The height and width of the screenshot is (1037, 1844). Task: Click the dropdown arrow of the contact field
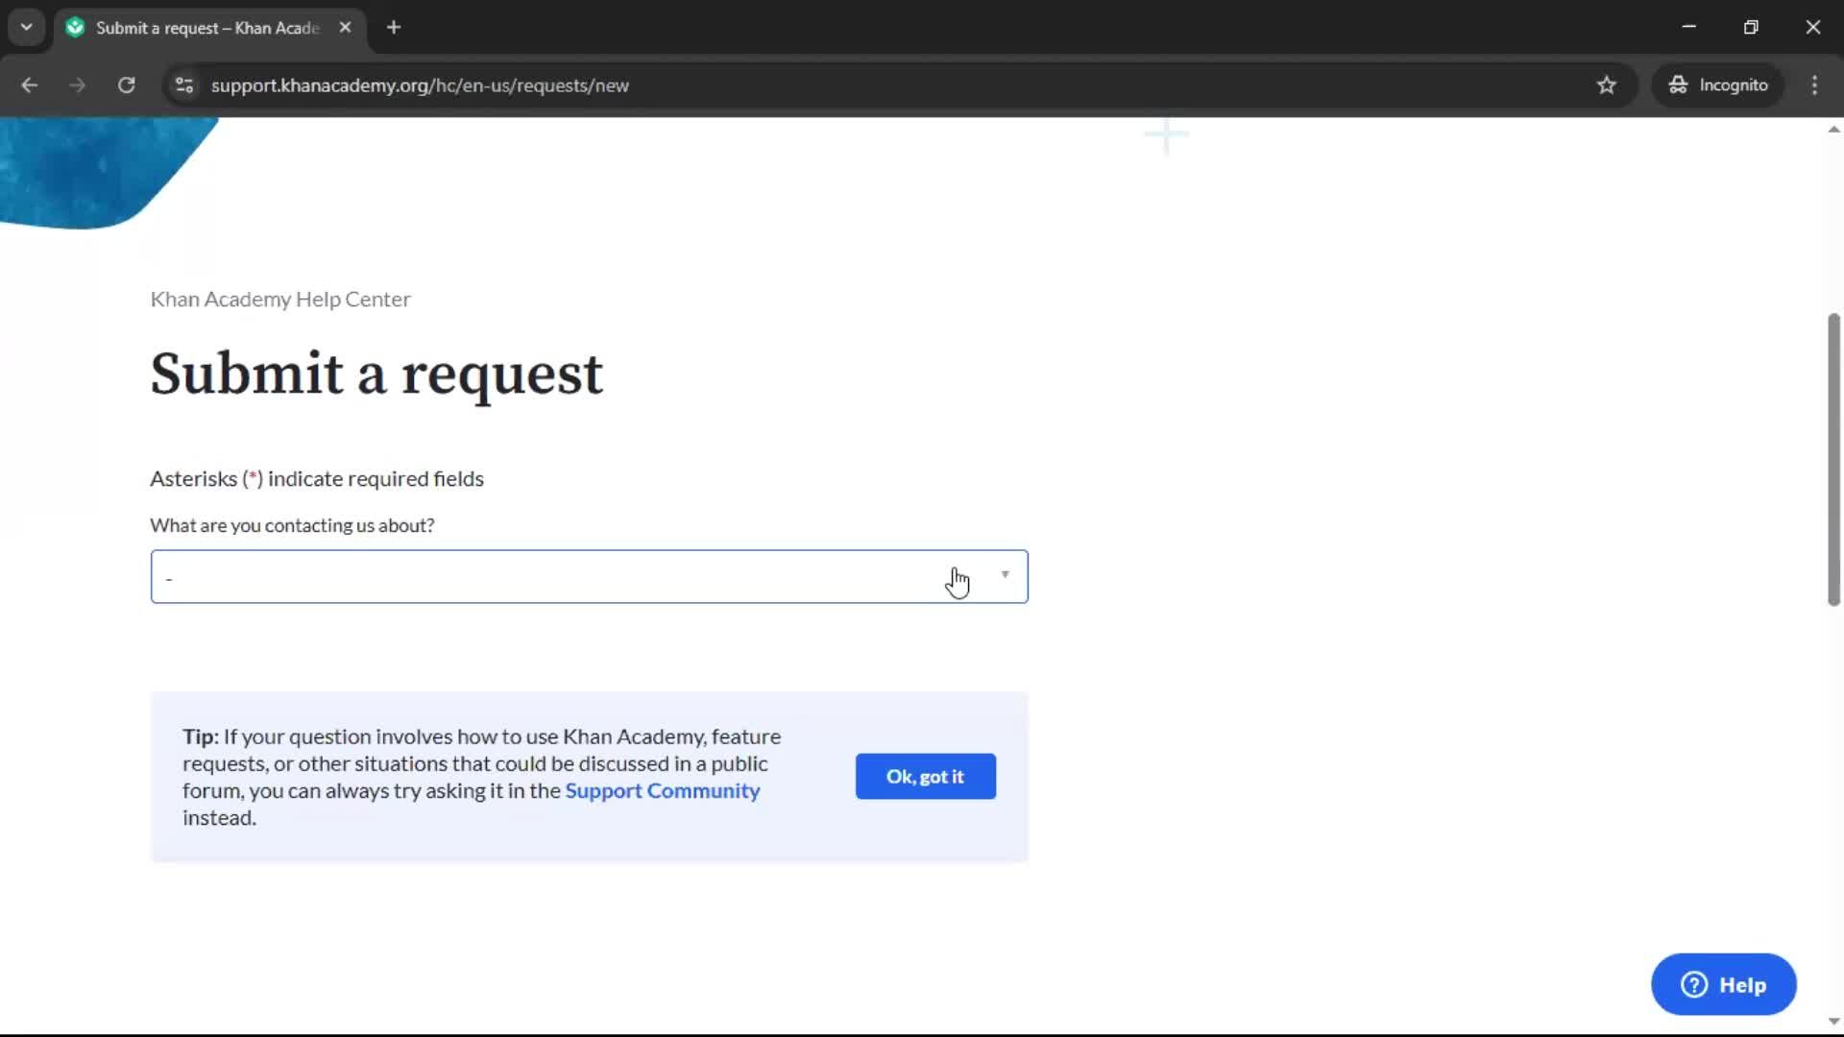1005,575
